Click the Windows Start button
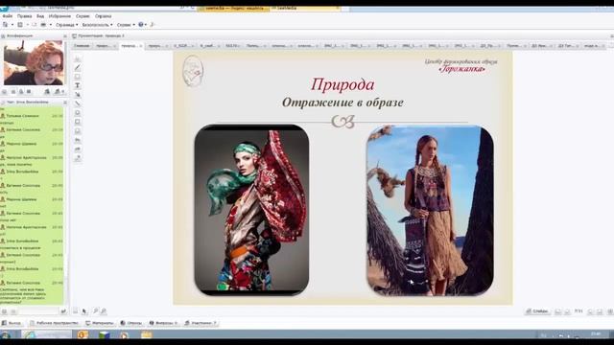The width and height of the screenshot is (614, 345). [x=6, y=334]
